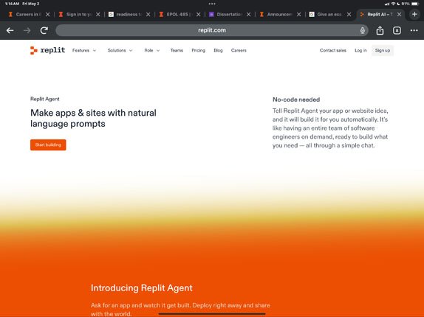The height and width of the screenshot is (317, 424).
Task: Open the Contact sales link
Action: click(x=333, y=50)
